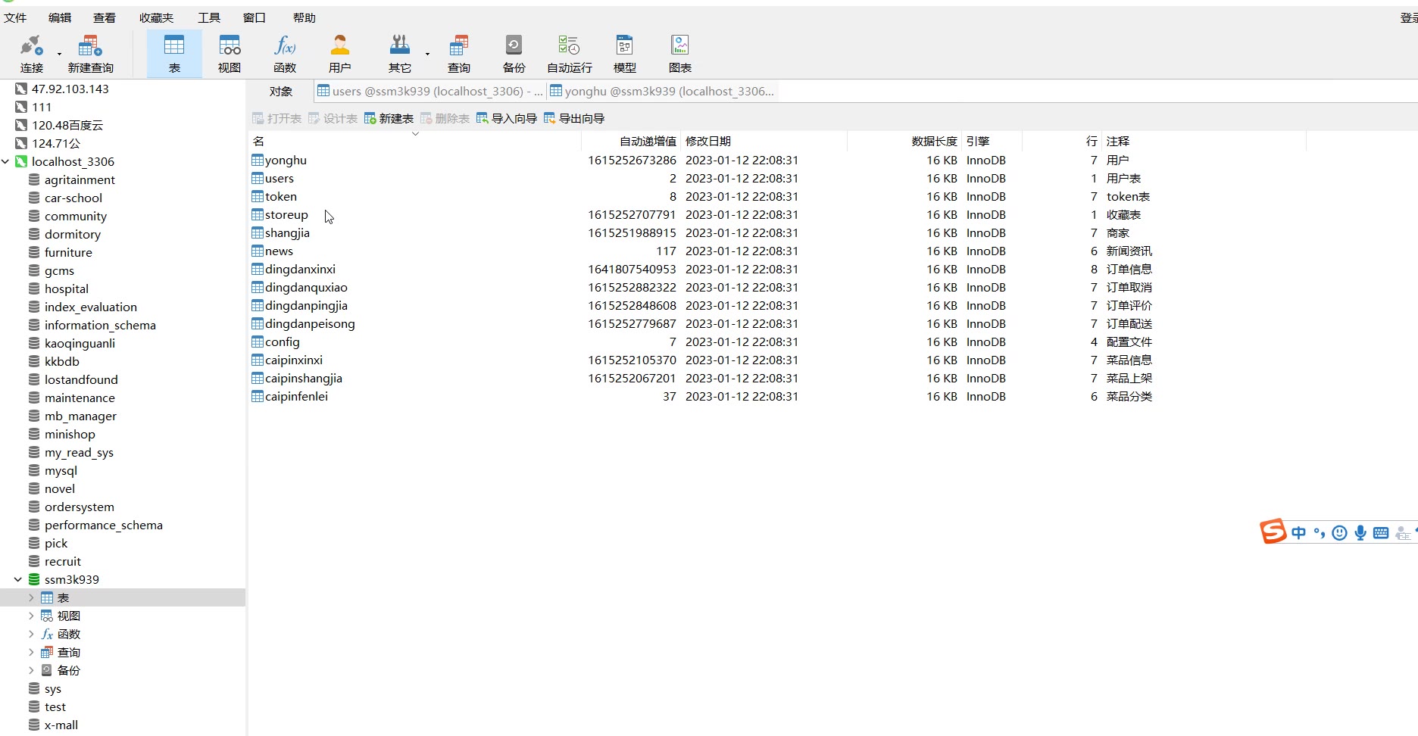The height and width of the screenshot is (736, 1418).
Task: Sort by the 修改日期 column header
Action: coord(764,141)
